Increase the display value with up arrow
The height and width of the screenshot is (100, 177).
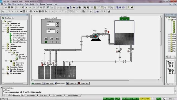click(x=57, y=24)
